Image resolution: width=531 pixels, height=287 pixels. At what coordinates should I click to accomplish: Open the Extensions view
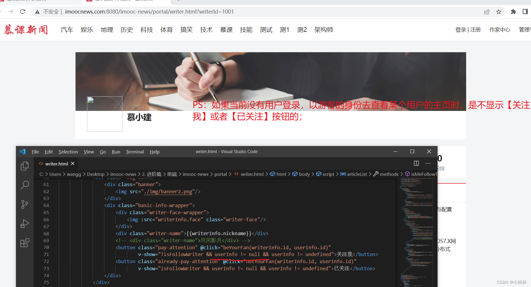click(x=25, y=243)
